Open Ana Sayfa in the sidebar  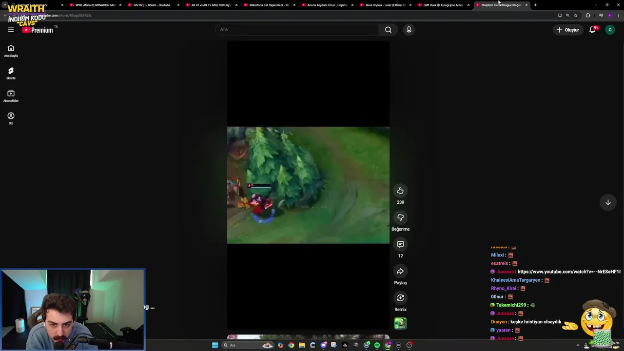[11, 51]
